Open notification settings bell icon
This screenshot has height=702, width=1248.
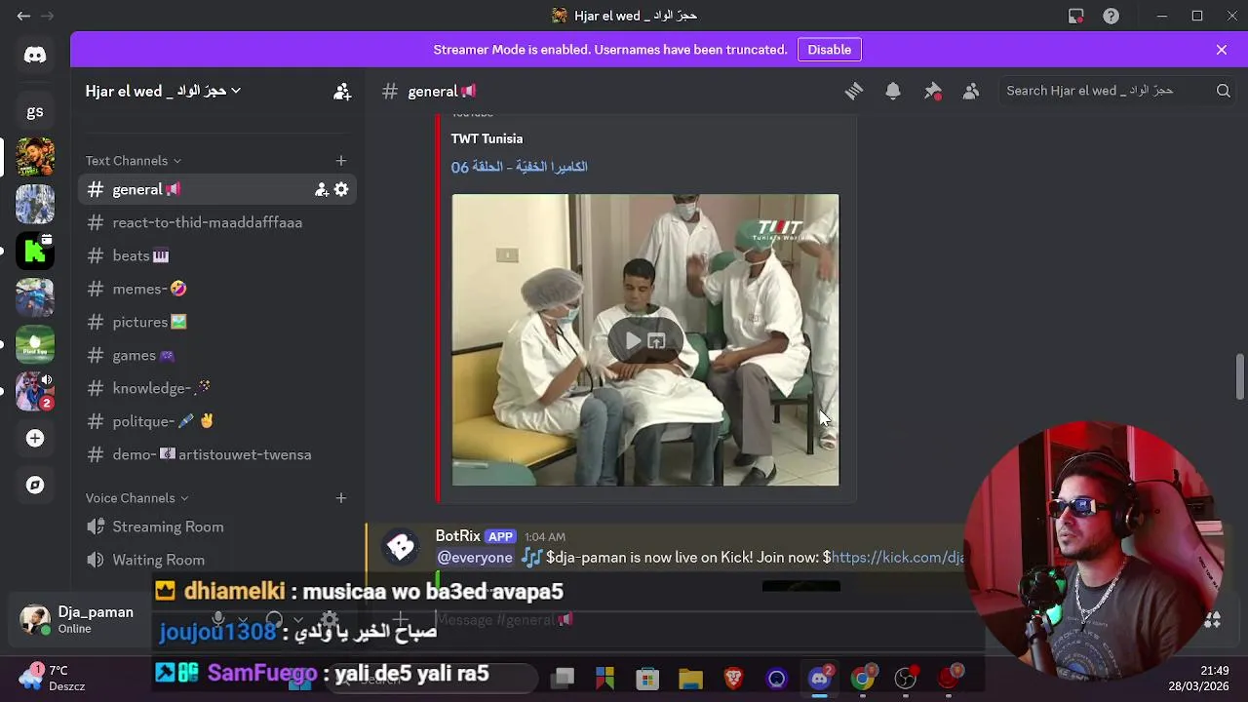(893, 91)
